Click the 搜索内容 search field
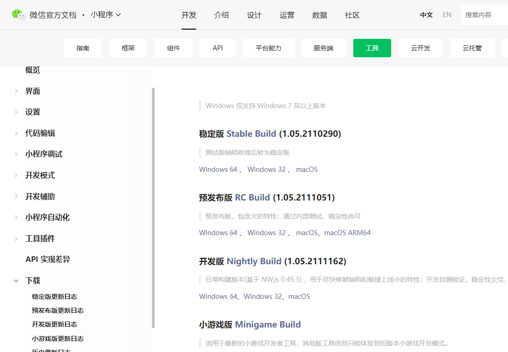 [484, 15]
